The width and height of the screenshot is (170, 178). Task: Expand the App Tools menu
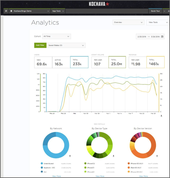[58, 11]
